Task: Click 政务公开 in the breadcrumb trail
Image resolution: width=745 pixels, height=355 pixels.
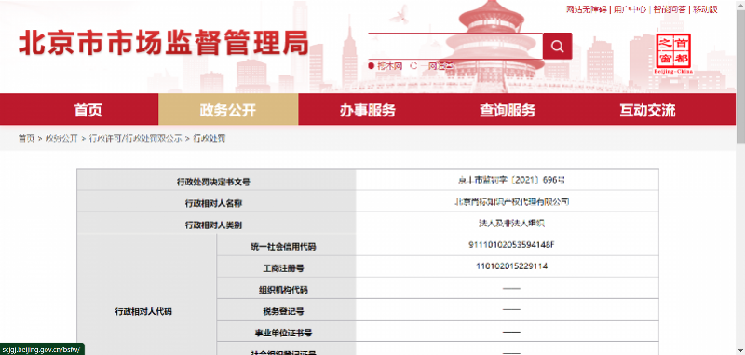Action: [61, 138]
